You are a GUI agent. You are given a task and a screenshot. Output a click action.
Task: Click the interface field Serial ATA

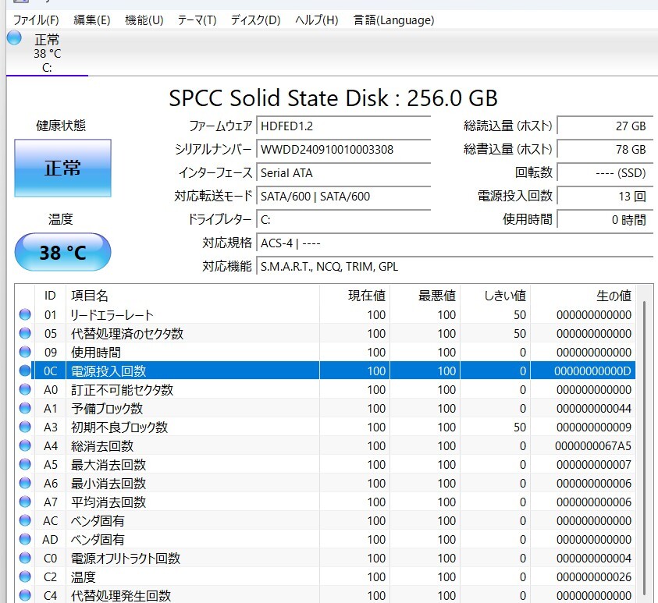coord(343,172)
